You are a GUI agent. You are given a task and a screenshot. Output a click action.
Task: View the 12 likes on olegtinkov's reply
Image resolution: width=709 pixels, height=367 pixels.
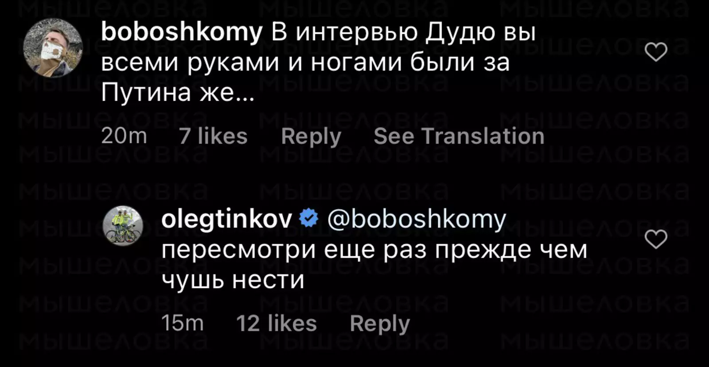pos(277,324)
